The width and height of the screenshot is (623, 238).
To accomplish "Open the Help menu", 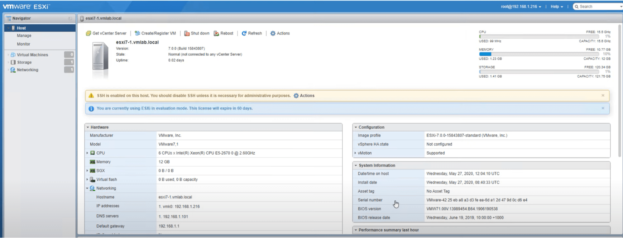I will pos(557,7).
